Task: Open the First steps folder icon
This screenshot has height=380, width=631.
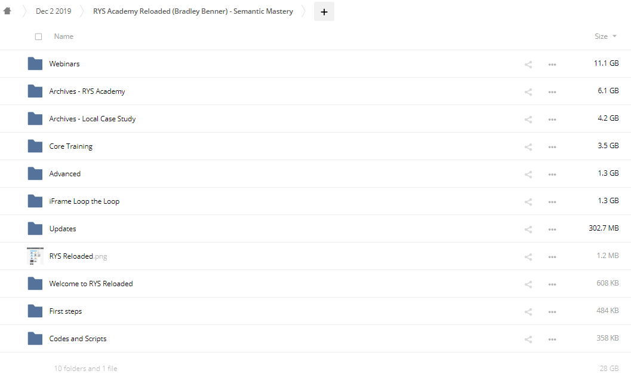Action: (x=35, y=311)
